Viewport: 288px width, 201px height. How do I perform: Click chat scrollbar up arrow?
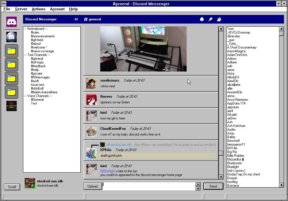tap(221, 29)
